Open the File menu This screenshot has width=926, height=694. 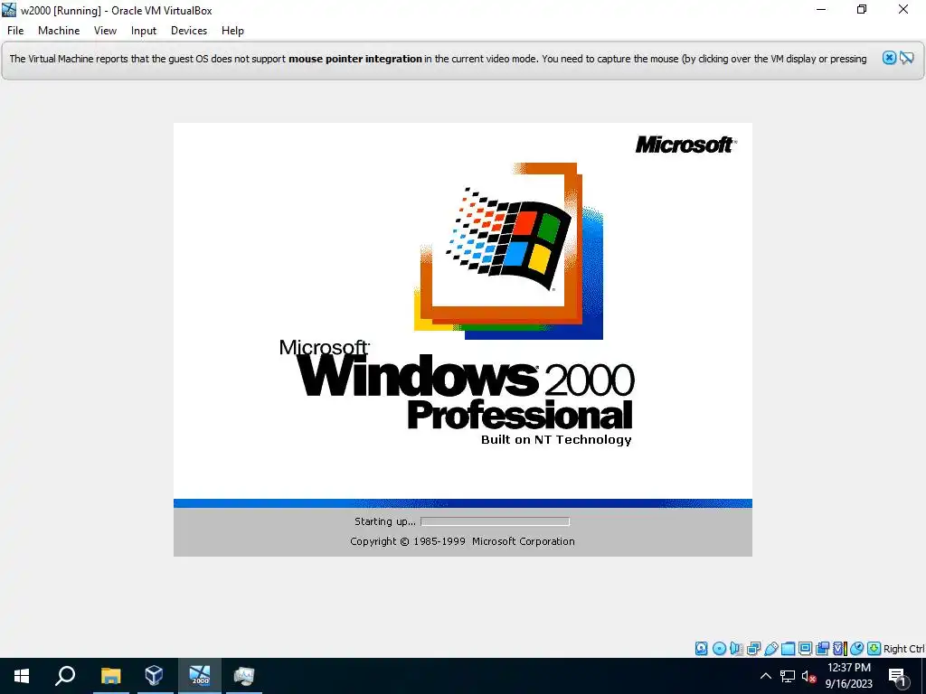tap(15, 31)
